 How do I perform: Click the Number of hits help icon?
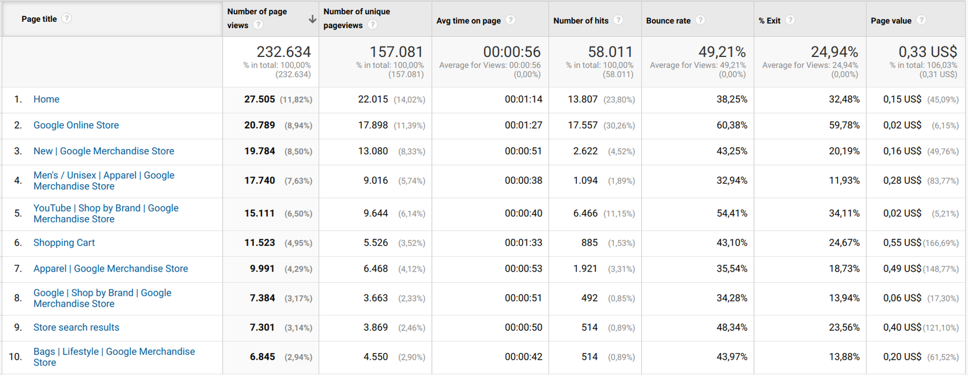tap(618, 21)
